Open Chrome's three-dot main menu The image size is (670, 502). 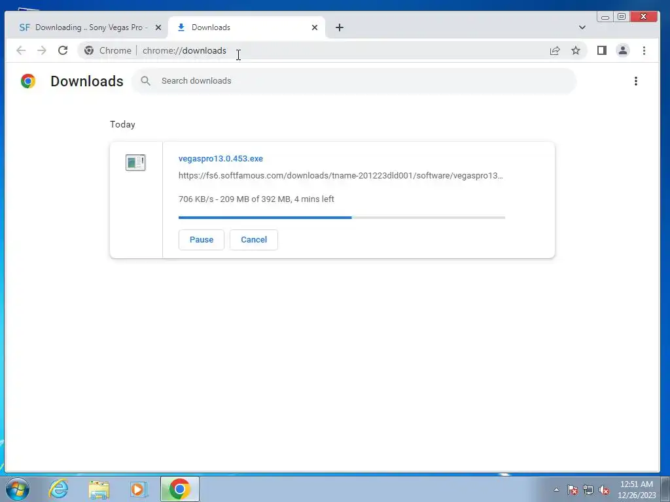click(644, 50)
